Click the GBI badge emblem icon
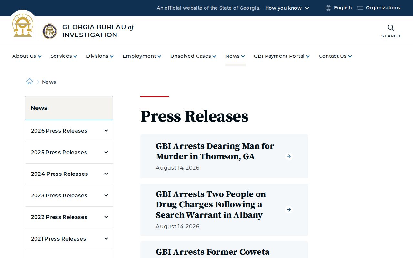The height and width of the screenshot is (258, 413). (50, 31)
